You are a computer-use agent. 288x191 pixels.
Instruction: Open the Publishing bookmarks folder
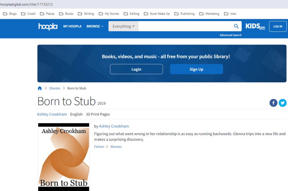coord(187,13)
